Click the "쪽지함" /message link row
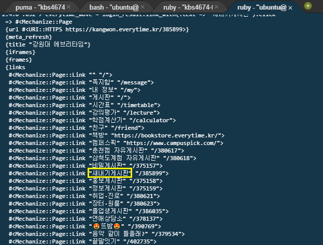The width and height of the screenshot is (323, 245). tap(81, 82)
